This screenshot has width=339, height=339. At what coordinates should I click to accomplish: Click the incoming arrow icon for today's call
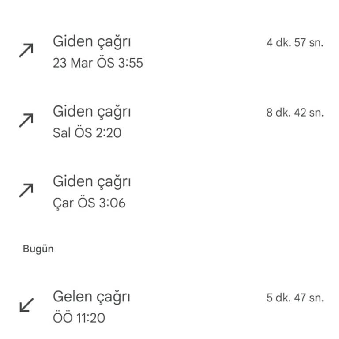(26, 305)
